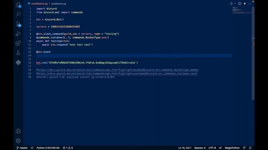Click the 'bot = discord.Bot()' line
This screenshot has height=150, width=268.
click(x=50, y=20)
